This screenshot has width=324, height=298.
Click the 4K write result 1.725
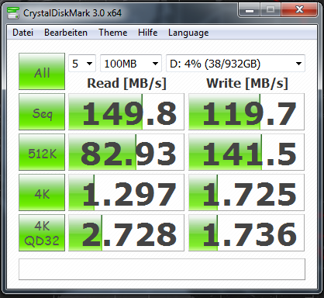point(246,192)
